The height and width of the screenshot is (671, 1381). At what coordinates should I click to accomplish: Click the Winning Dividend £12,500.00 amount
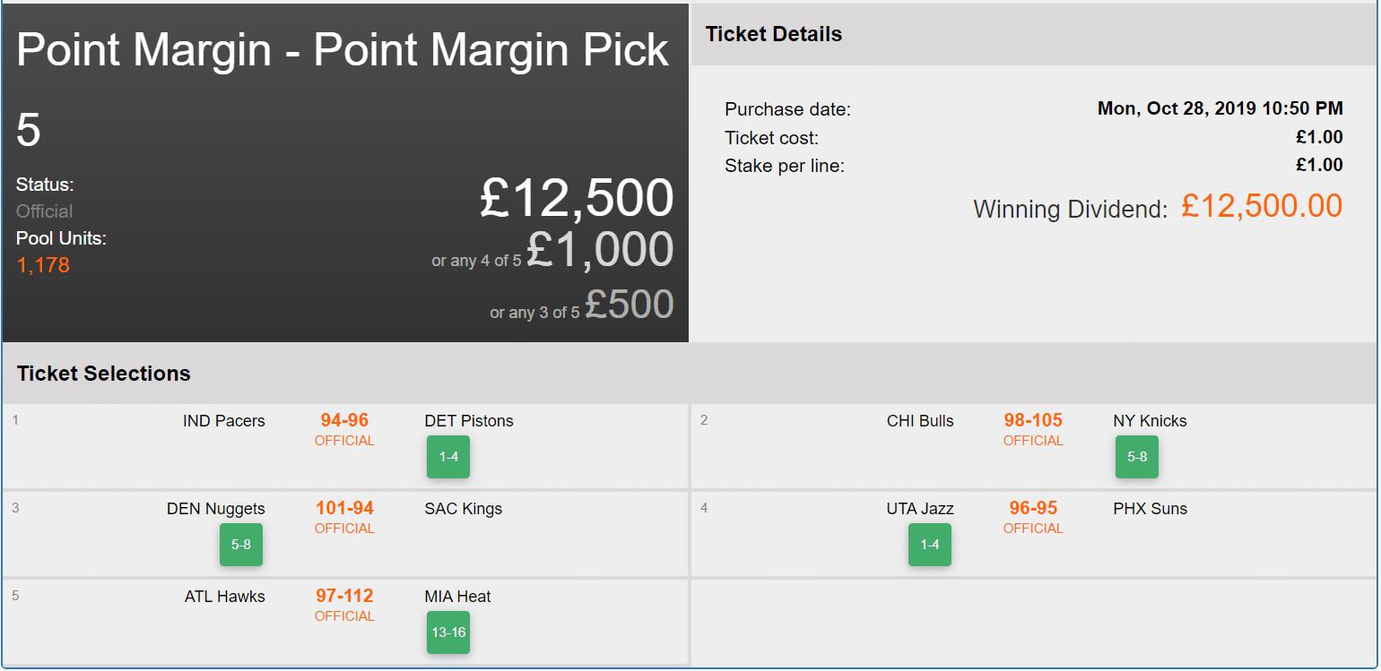[x=1262, y=206]
